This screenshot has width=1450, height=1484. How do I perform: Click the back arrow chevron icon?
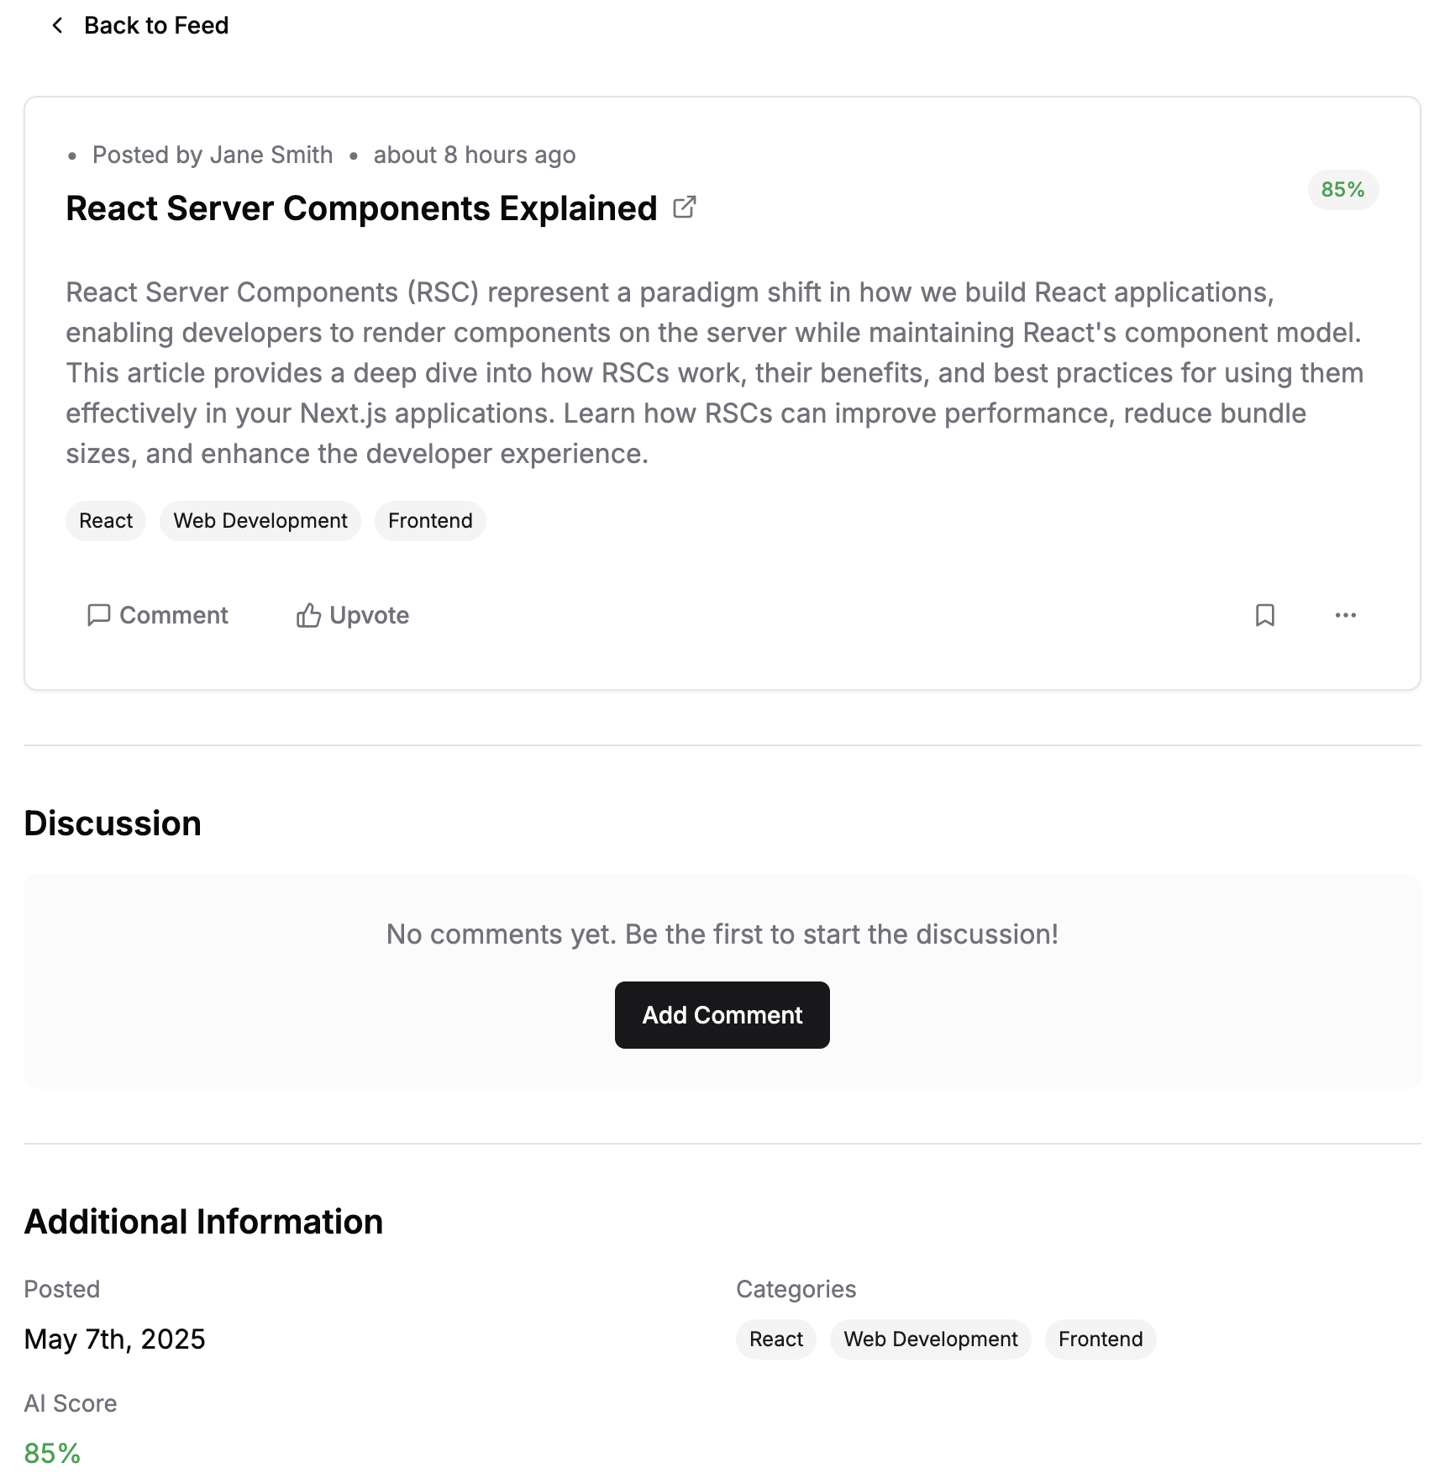(x=57, y=25)
